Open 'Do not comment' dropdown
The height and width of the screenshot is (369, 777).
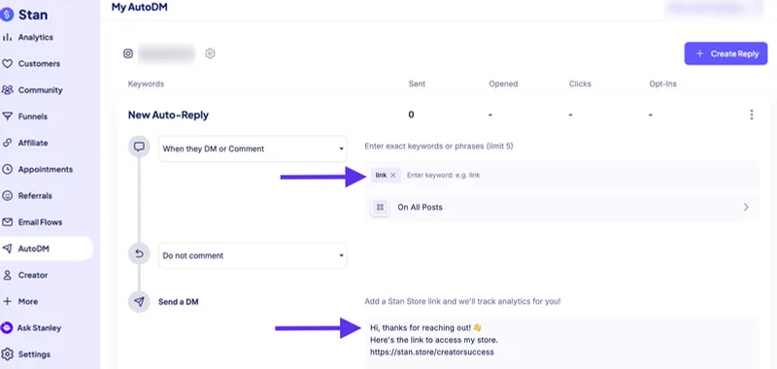[x=253, y=255]
